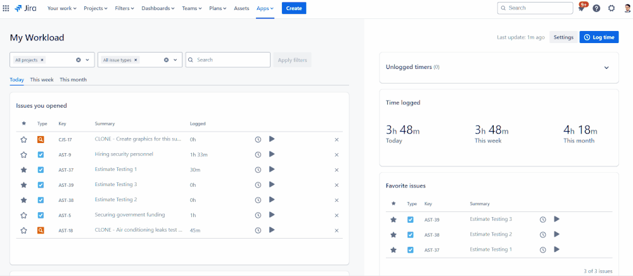
Task: Open the notifications bell icon
Action: (x=581, y=8)
